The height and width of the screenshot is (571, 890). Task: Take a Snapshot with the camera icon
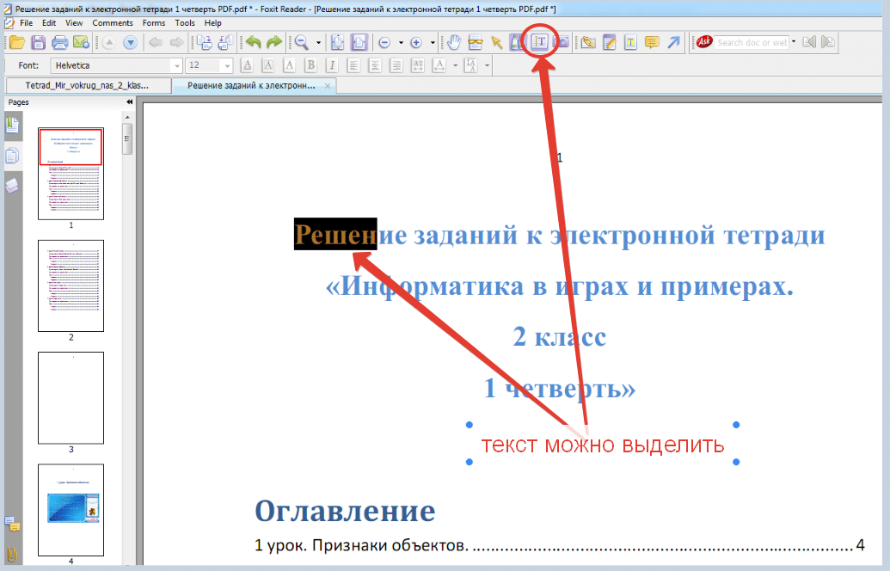pos(561,41)
